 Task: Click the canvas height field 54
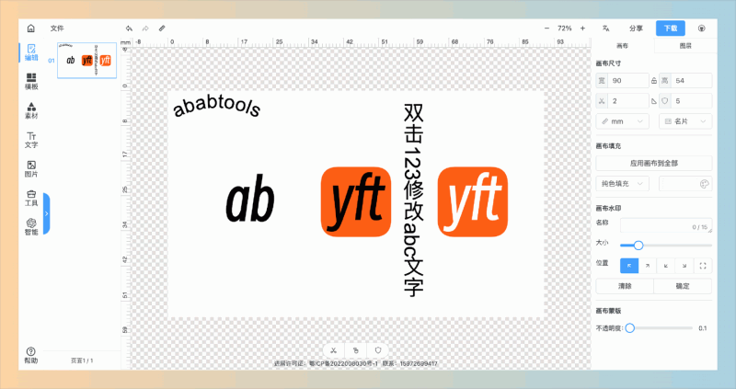coord(692,81)
